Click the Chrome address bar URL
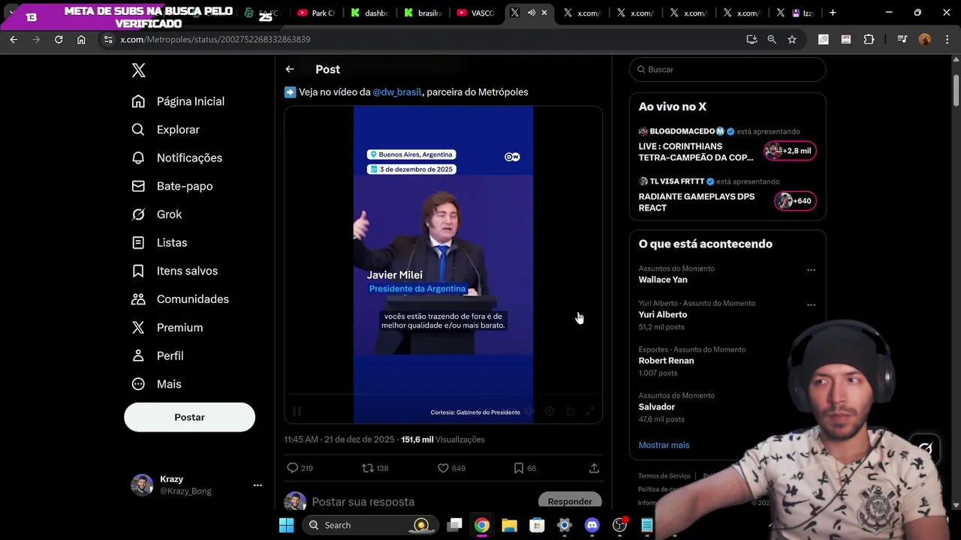This screenshot has height=540, width=961. (x=215, y=40)
